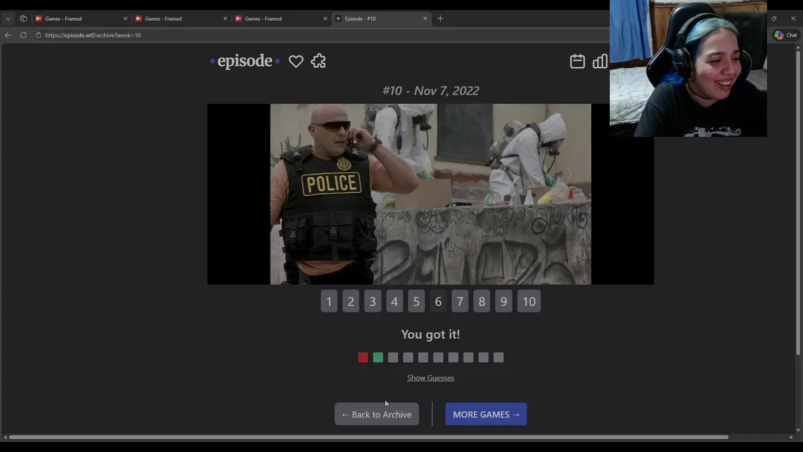
Task: Open a new browser tab
Action: tap(440, 19)
